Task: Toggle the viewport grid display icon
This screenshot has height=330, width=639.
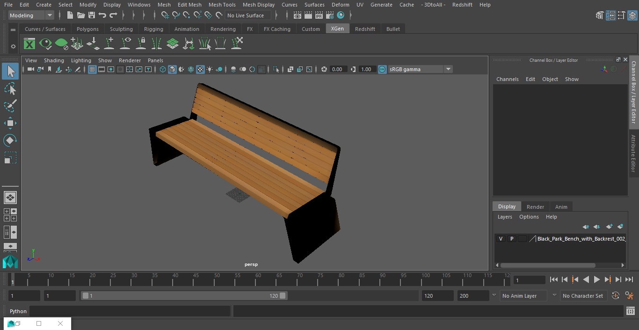Action: 92,69
